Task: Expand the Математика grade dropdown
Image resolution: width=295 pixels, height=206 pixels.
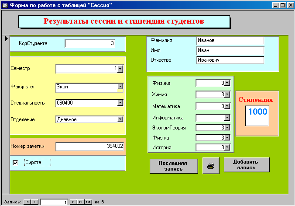Action: 227,106
